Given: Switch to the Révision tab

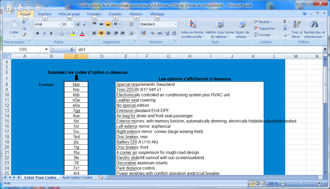Looking at the screenshot, I should [136, 14].
